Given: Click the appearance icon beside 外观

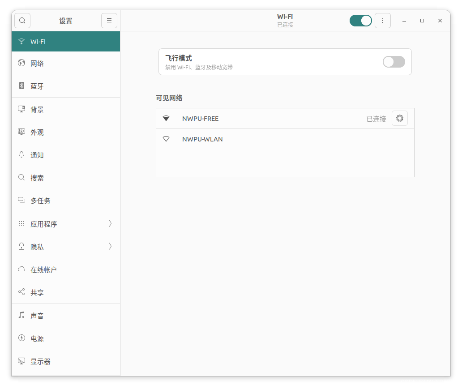Looking at the screenshot, I should (21, 132).
